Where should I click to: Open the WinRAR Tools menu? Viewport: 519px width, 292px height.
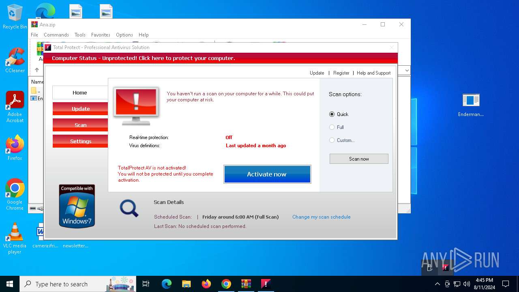80,35
